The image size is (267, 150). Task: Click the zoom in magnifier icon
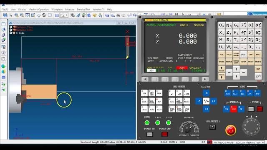point(16,15)
